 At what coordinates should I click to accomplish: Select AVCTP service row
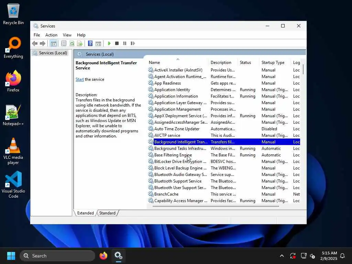pyautogui.click(x=224, y=135)
